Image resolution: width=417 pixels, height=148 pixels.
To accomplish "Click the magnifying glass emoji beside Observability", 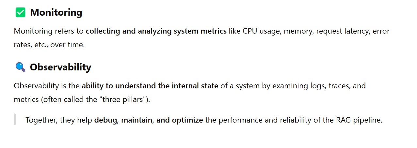I will tap(20, 67).
